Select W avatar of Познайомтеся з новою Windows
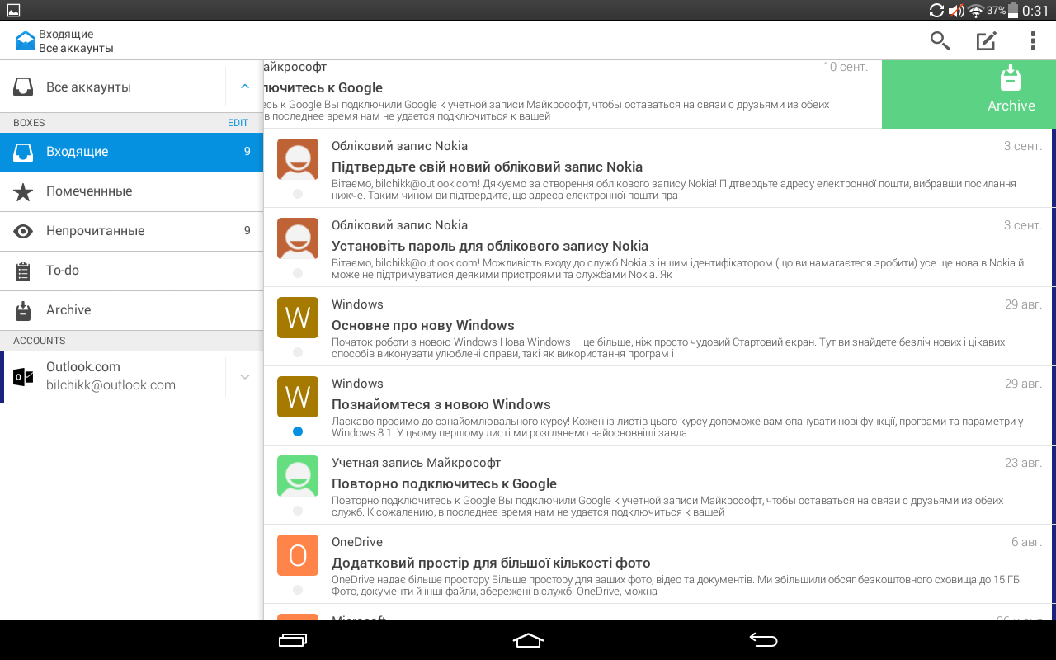 (x=298, y=397)
